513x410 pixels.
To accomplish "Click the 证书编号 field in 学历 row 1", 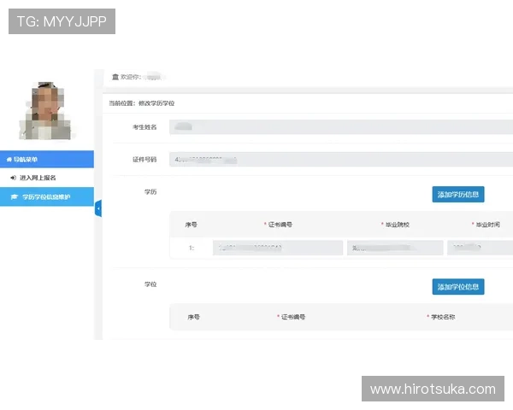I will click(278, 248).
